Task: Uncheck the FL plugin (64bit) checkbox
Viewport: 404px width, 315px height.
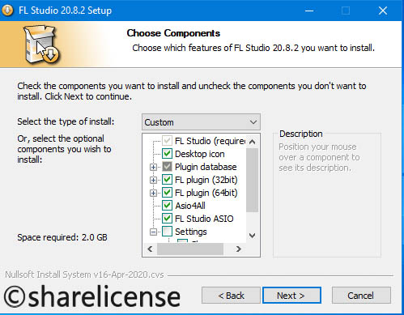Action: coord(167,193)
